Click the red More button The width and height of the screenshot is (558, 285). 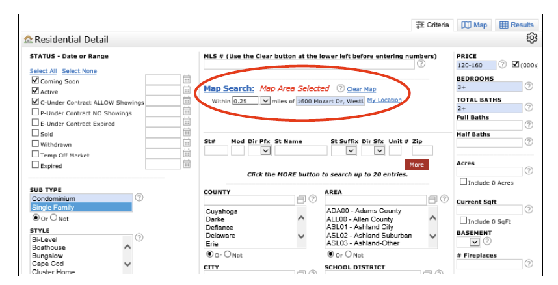click(x=417, y=165)
